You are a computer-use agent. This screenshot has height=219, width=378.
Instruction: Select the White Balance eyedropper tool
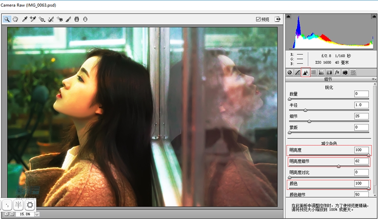click(x=25, y=19)
